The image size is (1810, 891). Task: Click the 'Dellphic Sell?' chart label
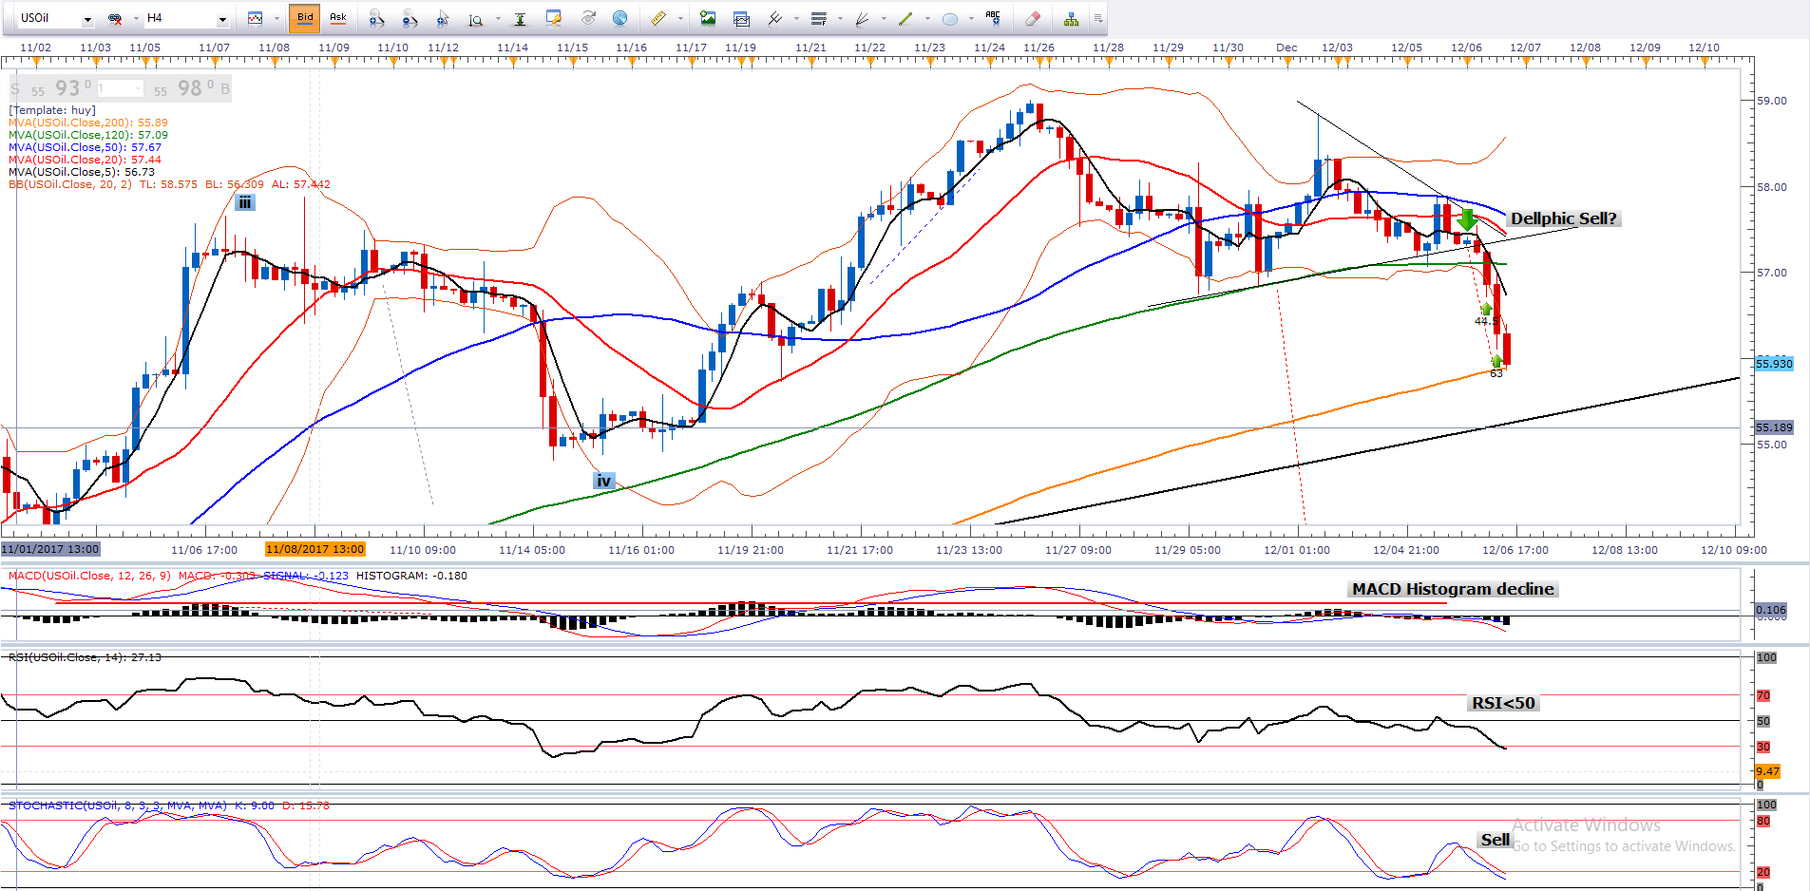coord(1563,218)
